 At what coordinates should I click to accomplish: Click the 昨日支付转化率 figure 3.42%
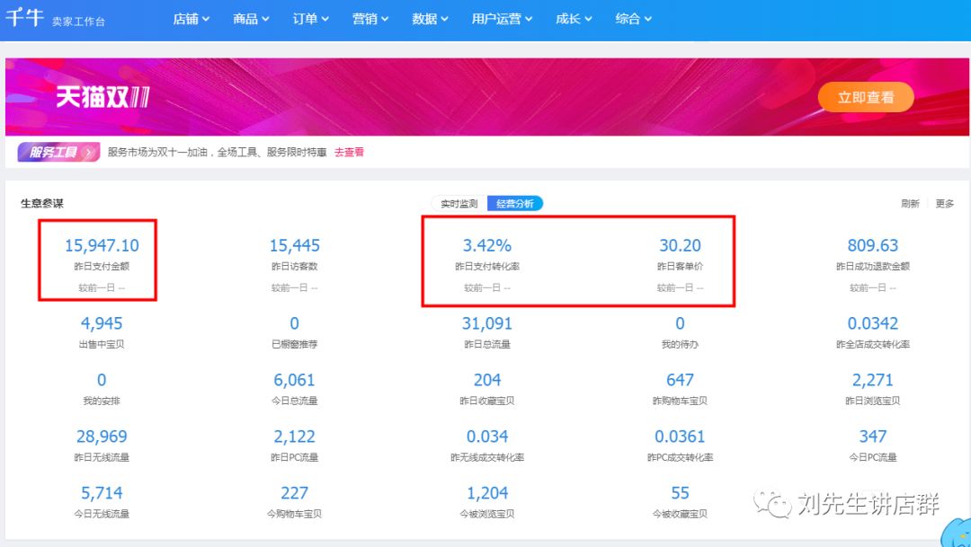point(487,245)
